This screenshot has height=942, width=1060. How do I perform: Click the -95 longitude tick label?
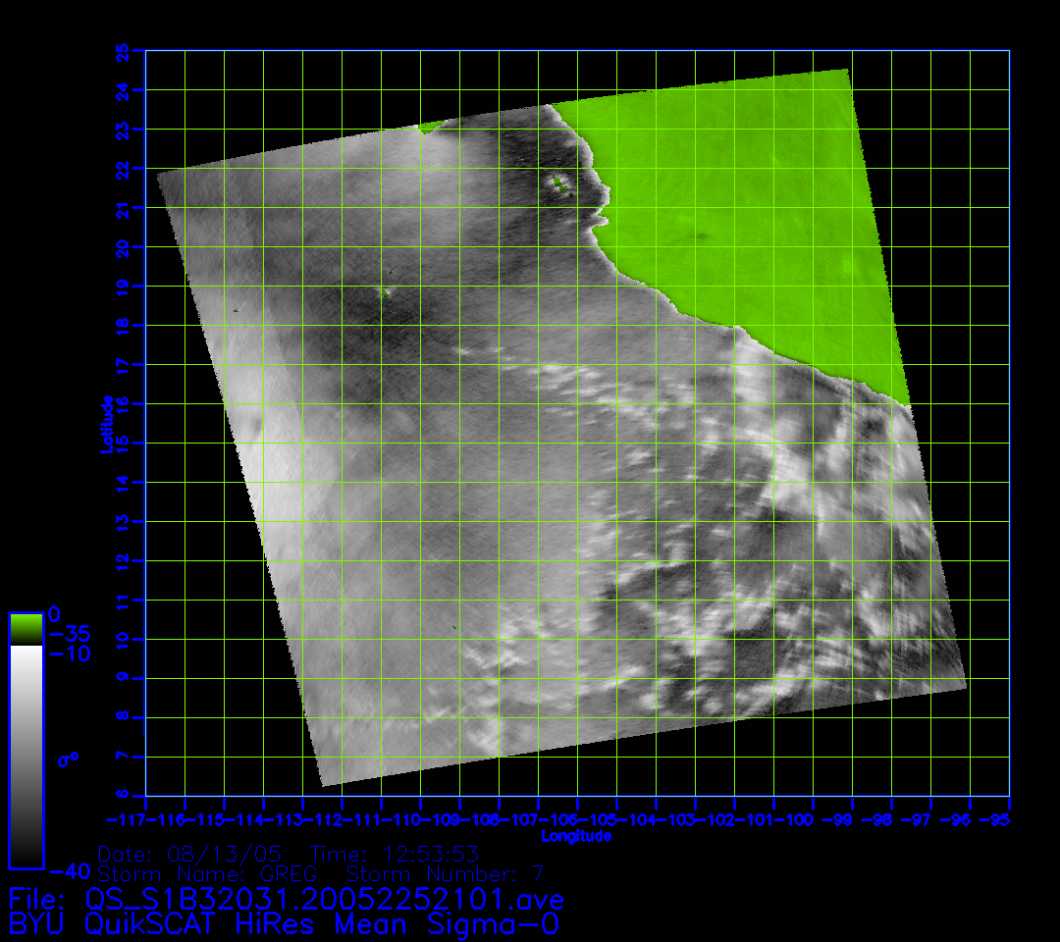pos(1001,818)
